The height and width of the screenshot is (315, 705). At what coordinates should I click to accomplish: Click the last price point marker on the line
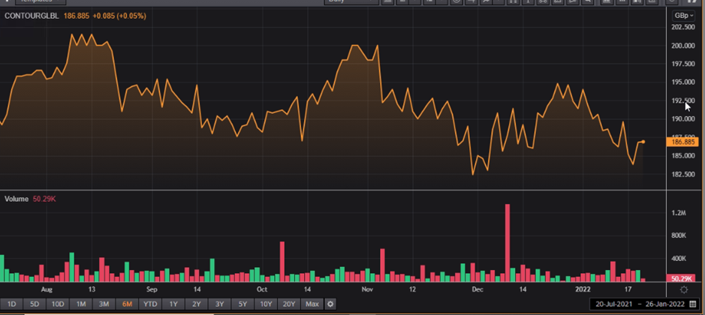pos(643,142)
